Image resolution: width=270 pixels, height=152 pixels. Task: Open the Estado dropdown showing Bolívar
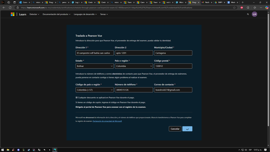click(x=95, y=66)
